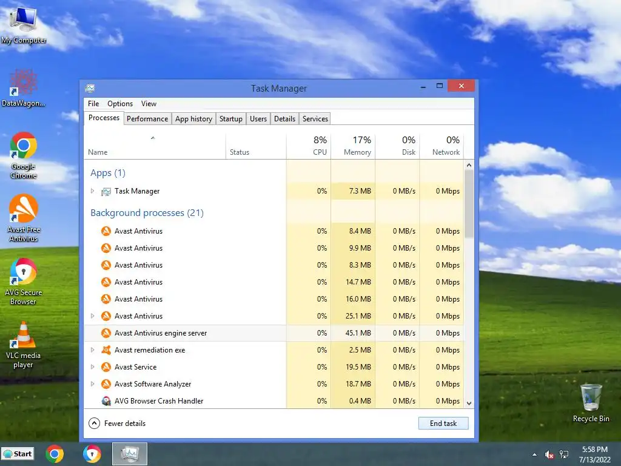Click Avast engine server process icon
Viewport: 621px width, 466px height.
106,333
